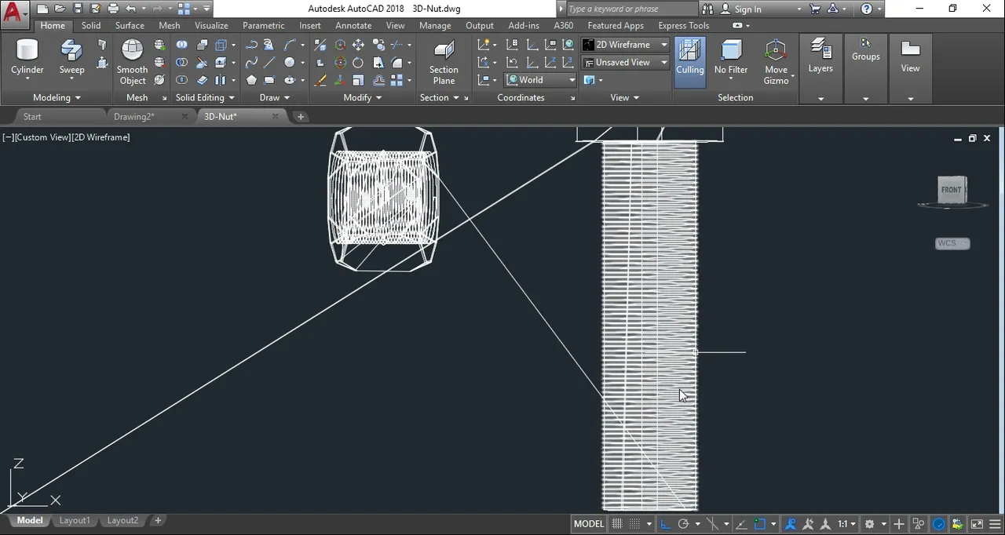Image resolution: width=1005 pixels, height=535 pixels.
Task: Click the Autodesk App Store cart icon
Action: pyautogui.click(x=815, y=9)
